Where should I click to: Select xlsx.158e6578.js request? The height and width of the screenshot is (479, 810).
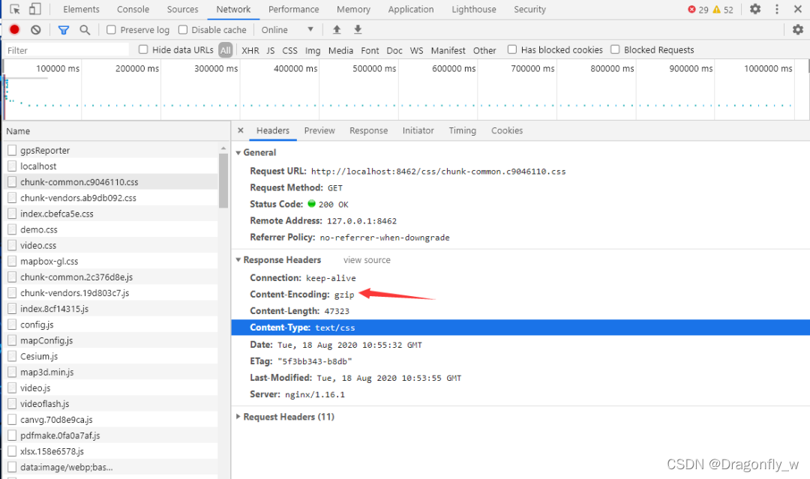click(x=110, y=451)
